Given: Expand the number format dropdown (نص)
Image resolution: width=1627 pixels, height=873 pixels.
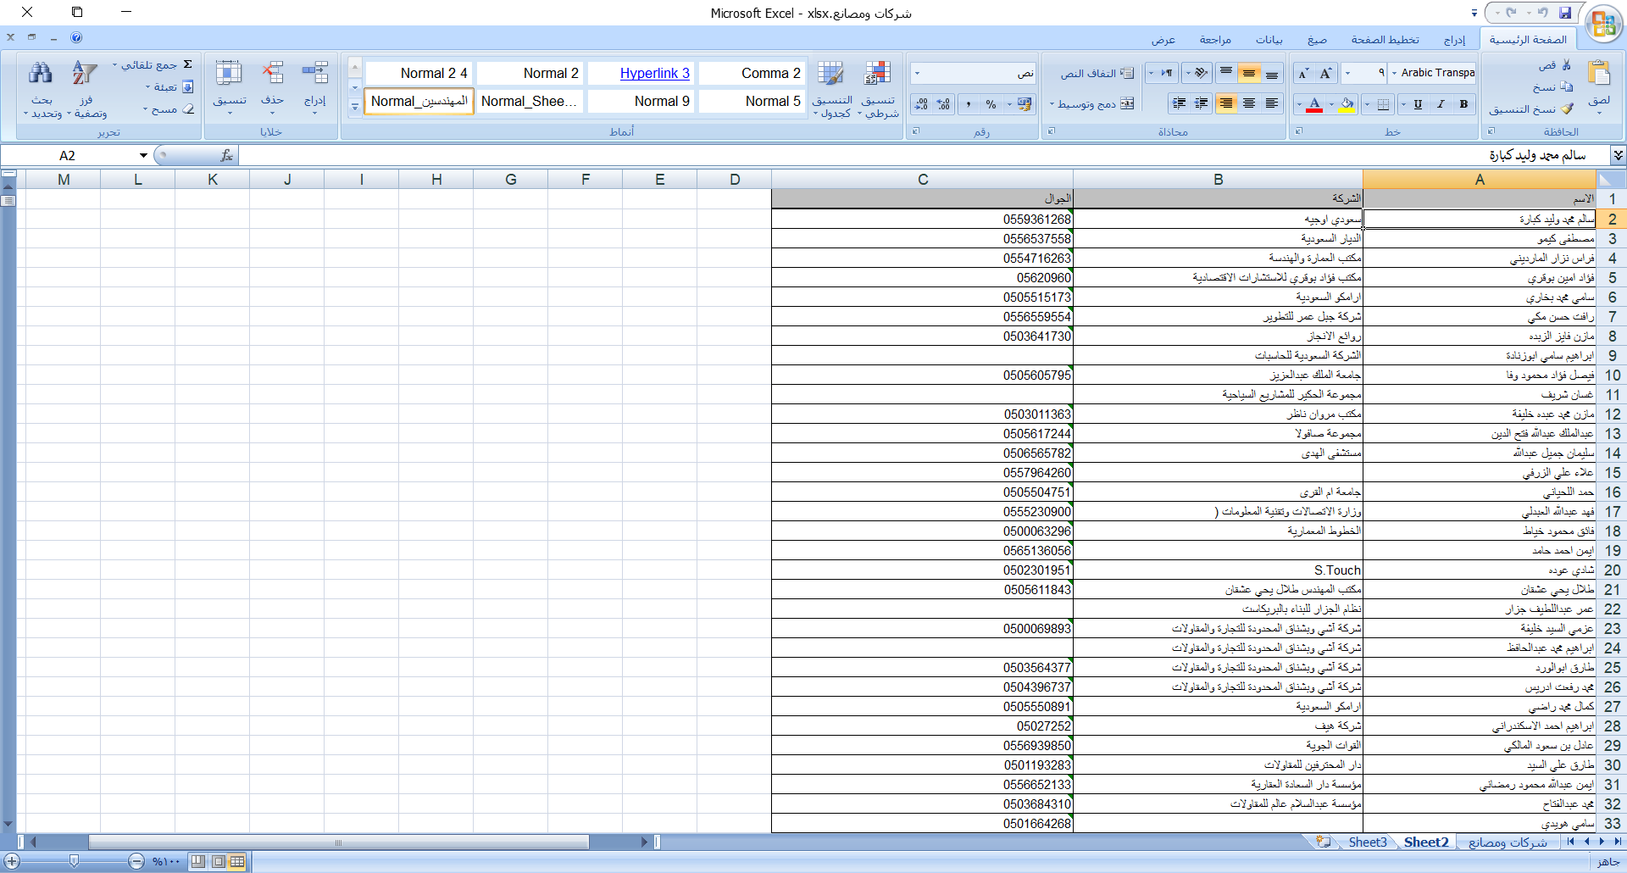Looking at the screenshot, I should 917,74.
